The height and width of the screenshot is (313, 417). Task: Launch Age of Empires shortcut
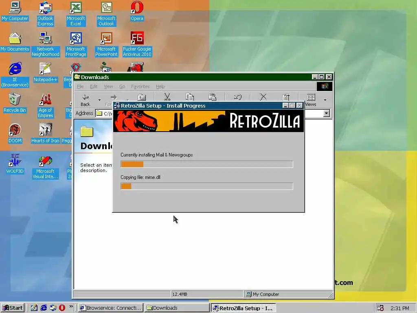click(x=46, y=106)
